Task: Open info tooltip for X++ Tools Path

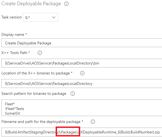Action: click(x=40, y=53)
